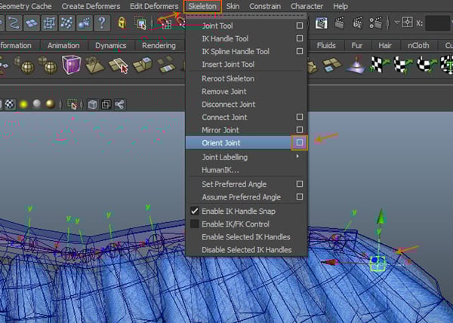Image resolution: width=453 pixels, height=323 pixels.
Task: Click the yellow lock selection icon
Action: (121, 23)
